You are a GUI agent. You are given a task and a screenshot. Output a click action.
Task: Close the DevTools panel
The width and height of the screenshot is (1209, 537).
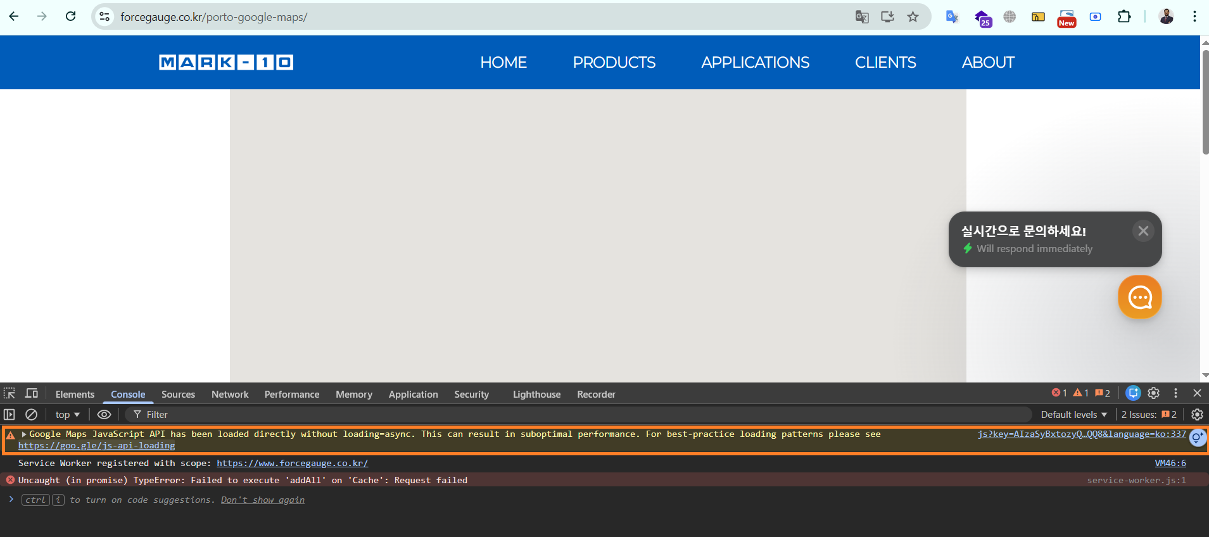pyautogui.click(x=1197, y=393)
